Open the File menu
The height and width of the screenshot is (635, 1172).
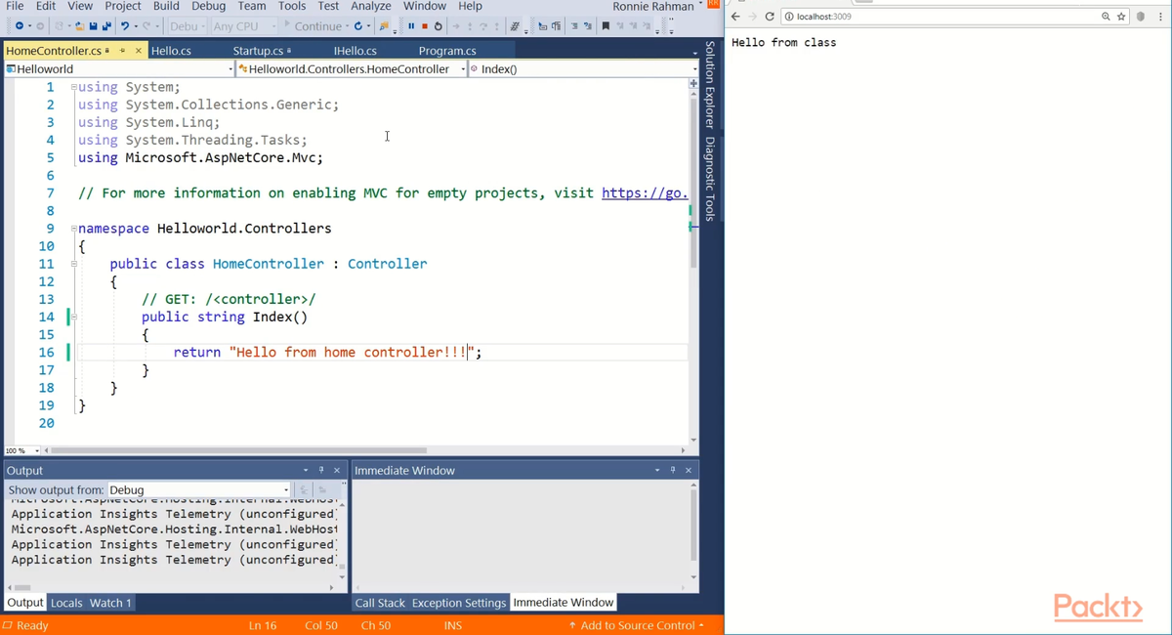click(x=15, y=6)
